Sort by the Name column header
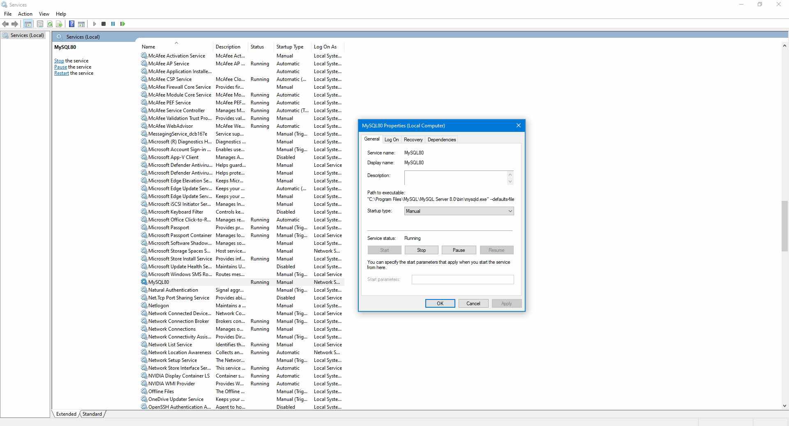This screenshot has width=789, height=426. click(x=176, y=46)
